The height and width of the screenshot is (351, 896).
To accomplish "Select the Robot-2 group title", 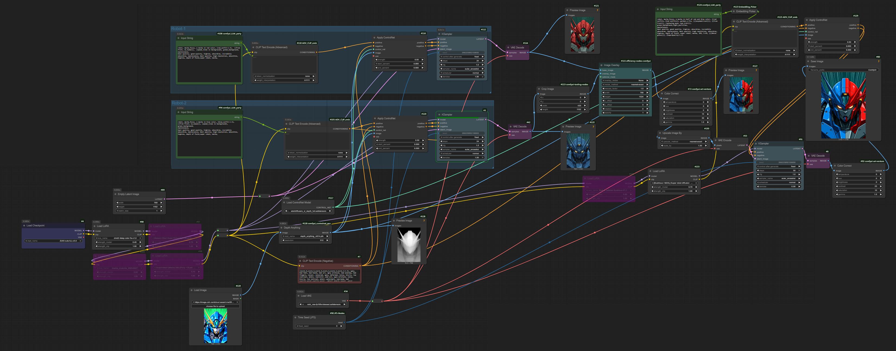I will [x=179, y=103].
